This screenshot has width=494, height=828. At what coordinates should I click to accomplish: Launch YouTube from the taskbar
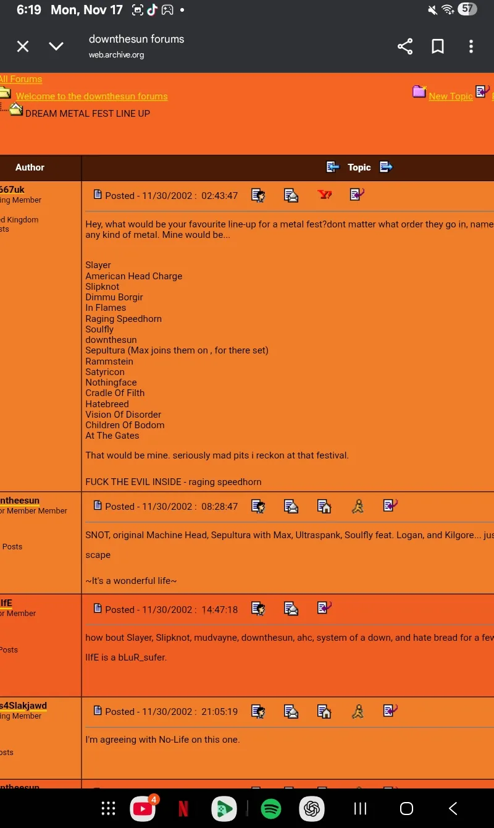(x=143, y=808)
